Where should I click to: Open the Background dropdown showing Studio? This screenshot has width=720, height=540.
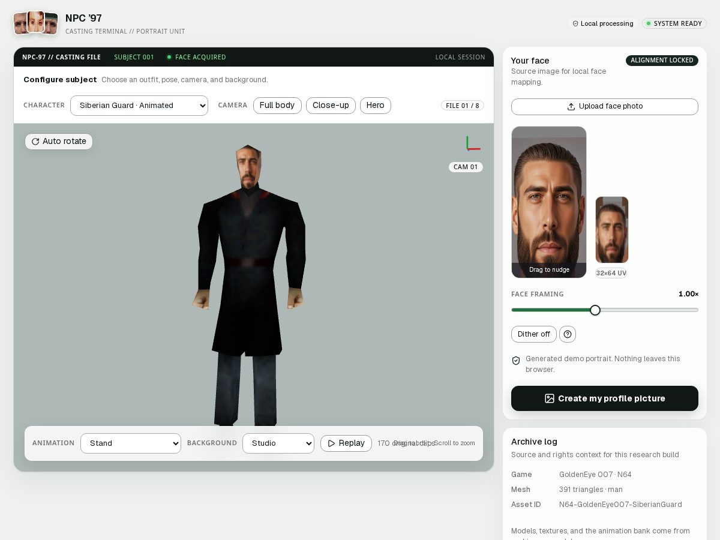[x=278, y=443]
